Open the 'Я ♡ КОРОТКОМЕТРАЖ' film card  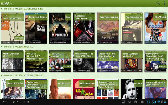12,28
